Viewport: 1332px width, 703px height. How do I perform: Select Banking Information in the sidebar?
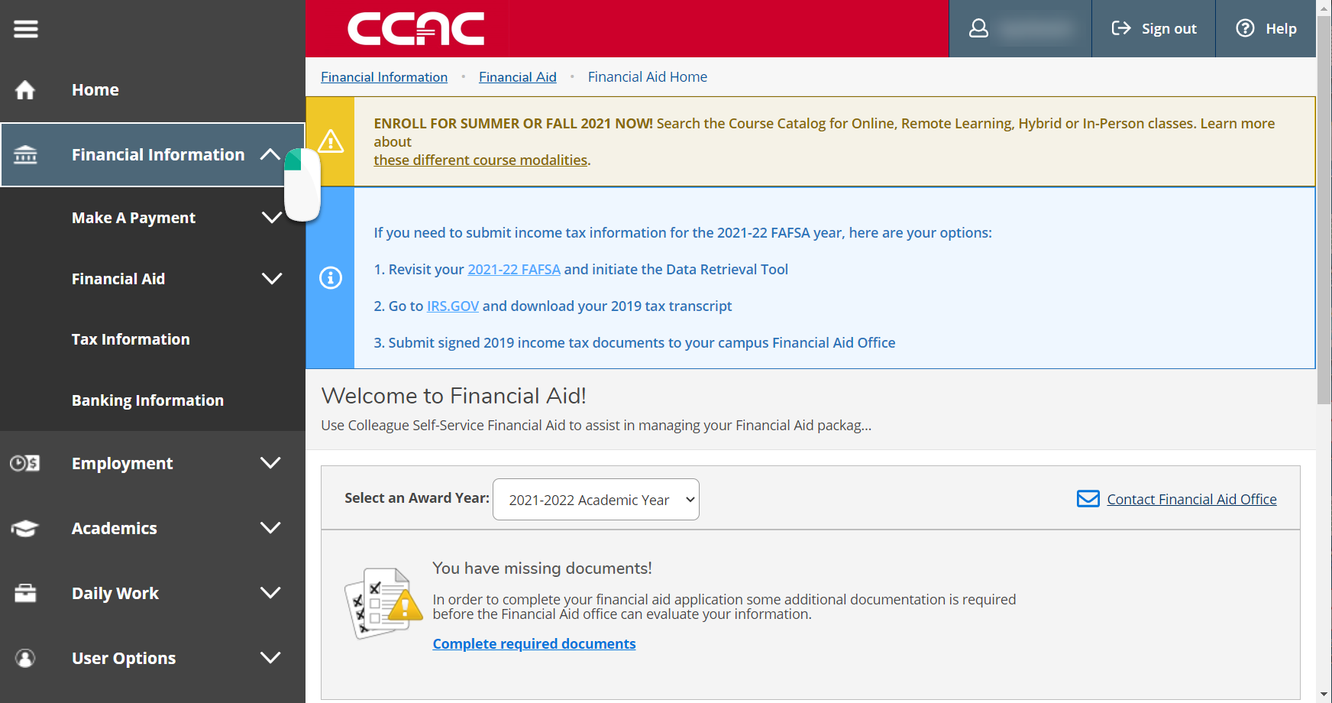[147, 400]
